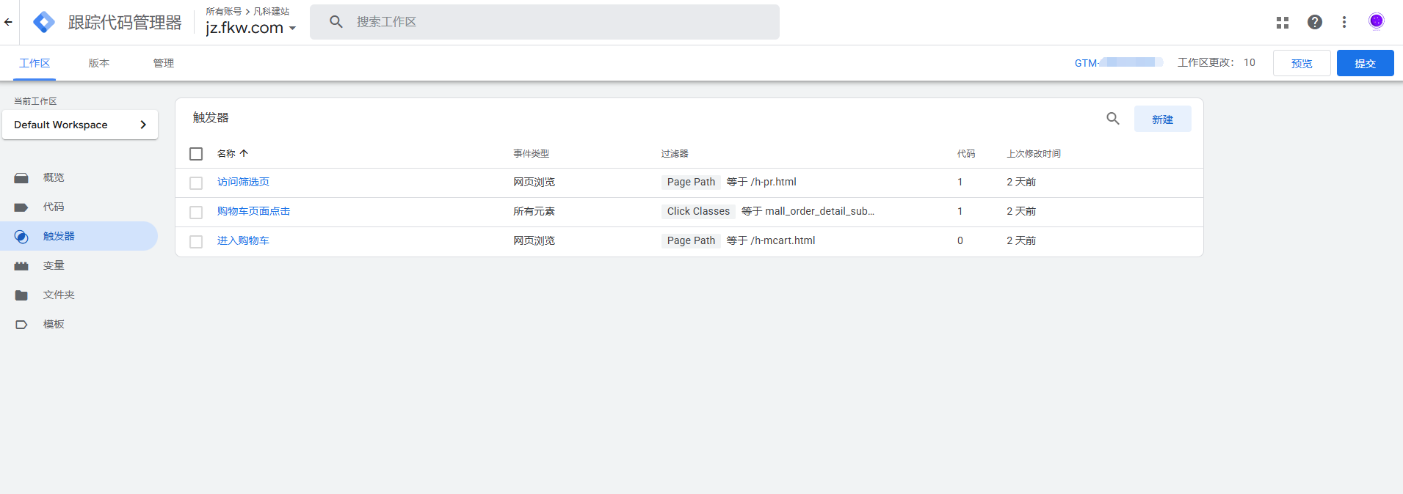The width and height of the screenshot is (1403, 494).
Task: Switch to the 版本 tab
Action: click(99, 63)
